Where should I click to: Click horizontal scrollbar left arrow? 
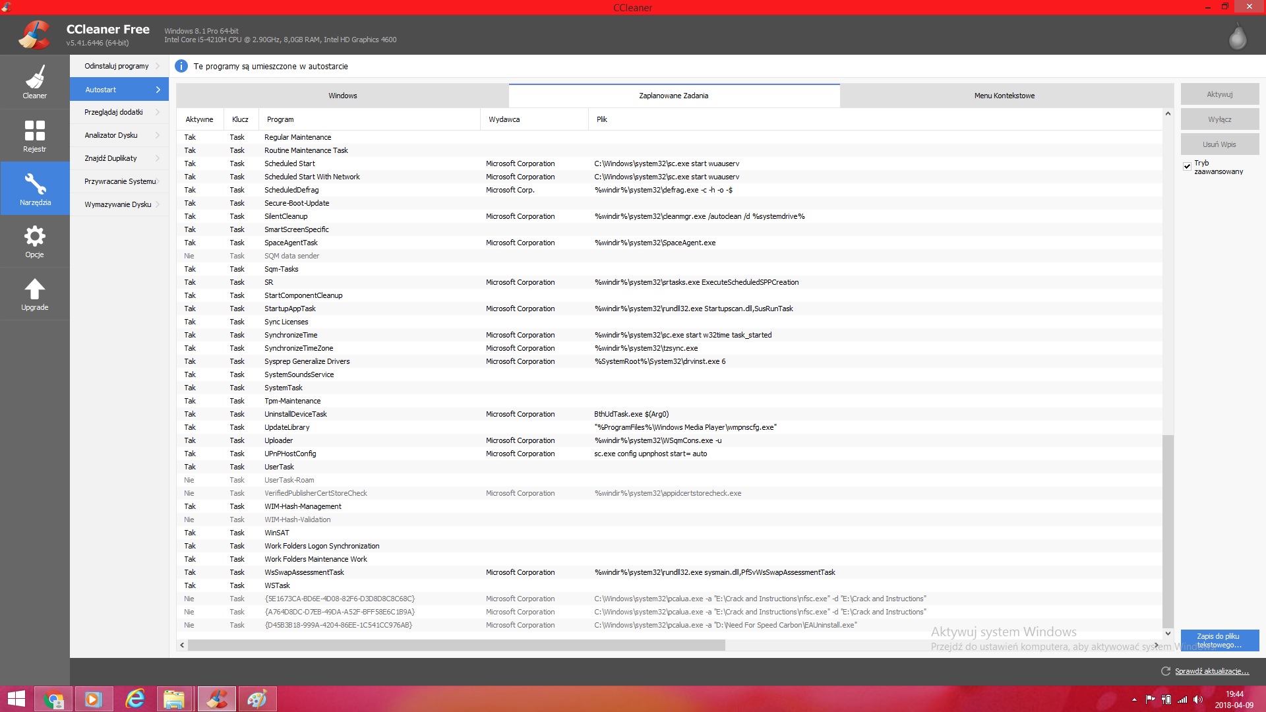[182, 645]
